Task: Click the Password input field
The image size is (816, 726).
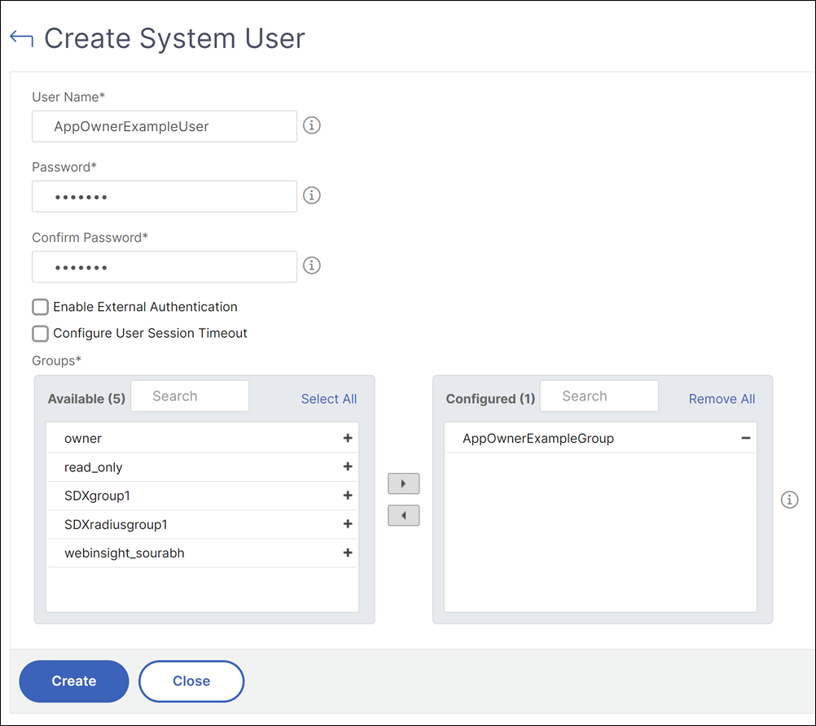Action: point(165,196)
